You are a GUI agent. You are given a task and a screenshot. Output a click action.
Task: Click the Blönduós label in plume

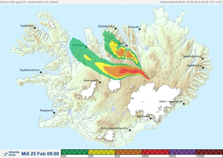point(79,45)
